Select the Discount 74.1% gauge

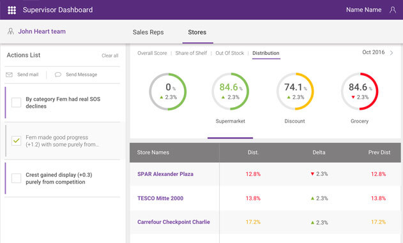click(x=295, y=91)
